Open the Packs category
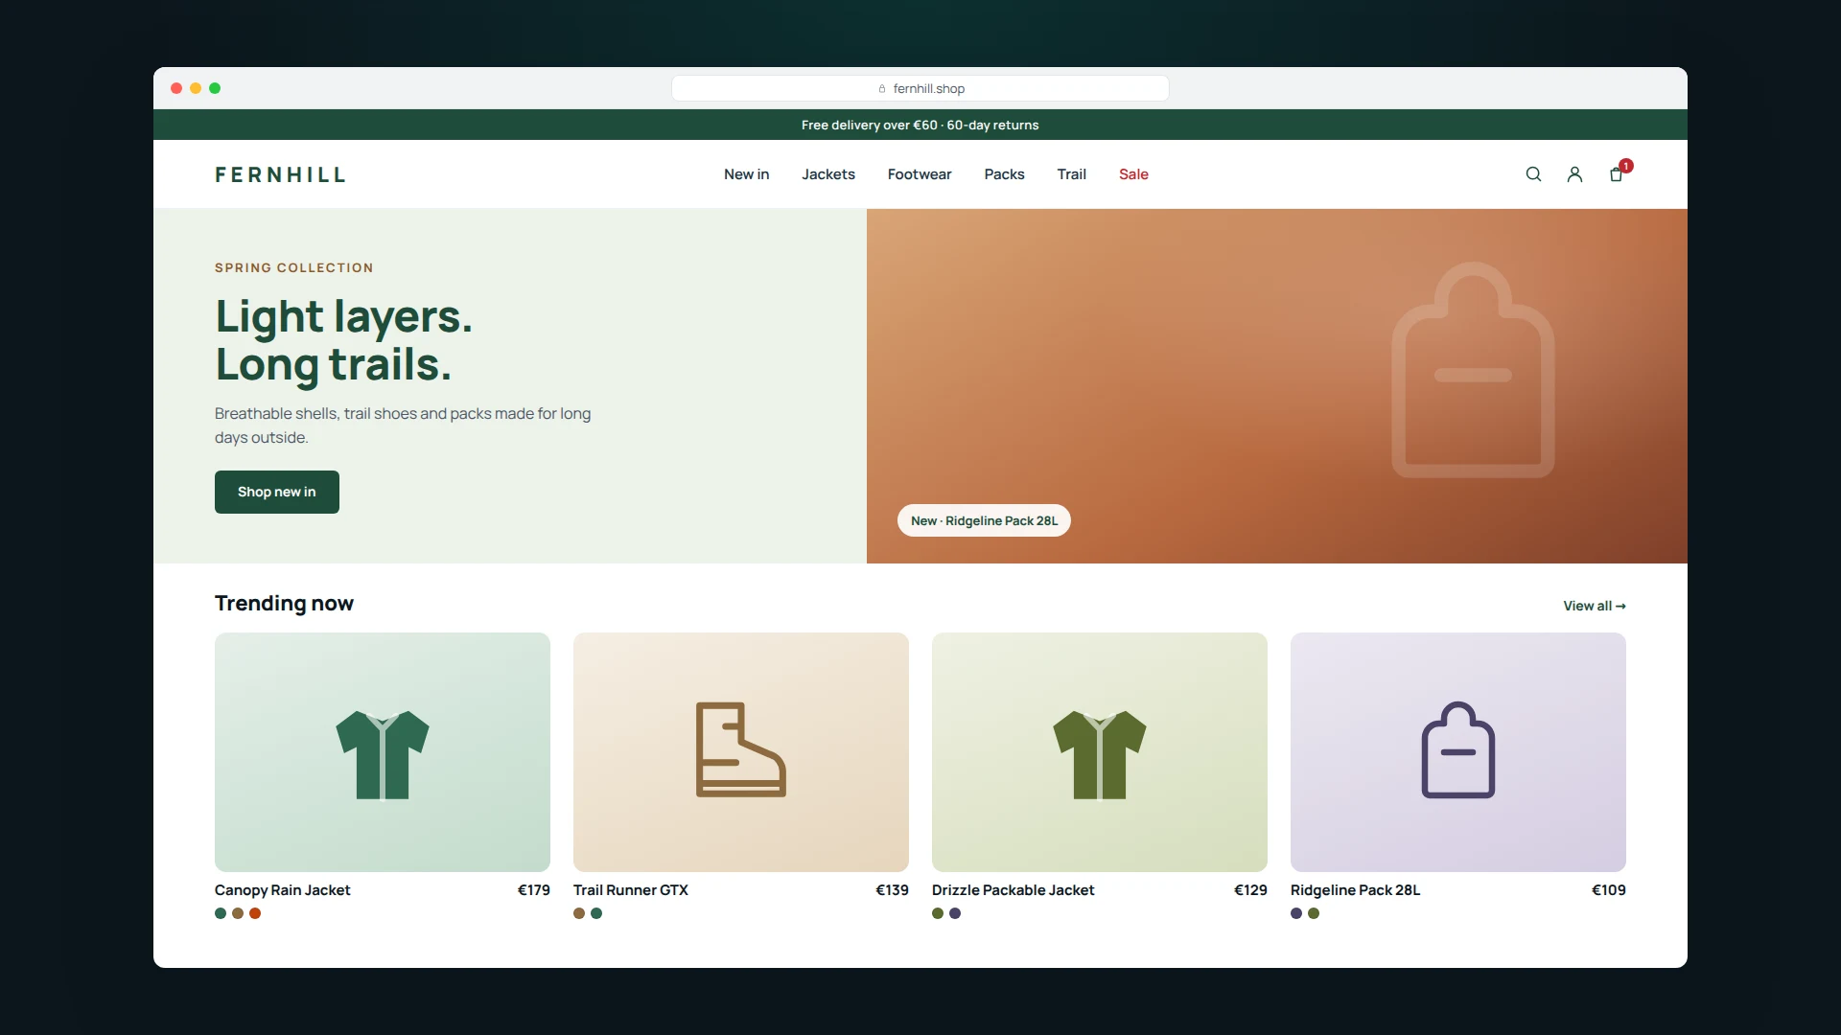This screenshot has width=1841, height=1035. pos(1004,174)
